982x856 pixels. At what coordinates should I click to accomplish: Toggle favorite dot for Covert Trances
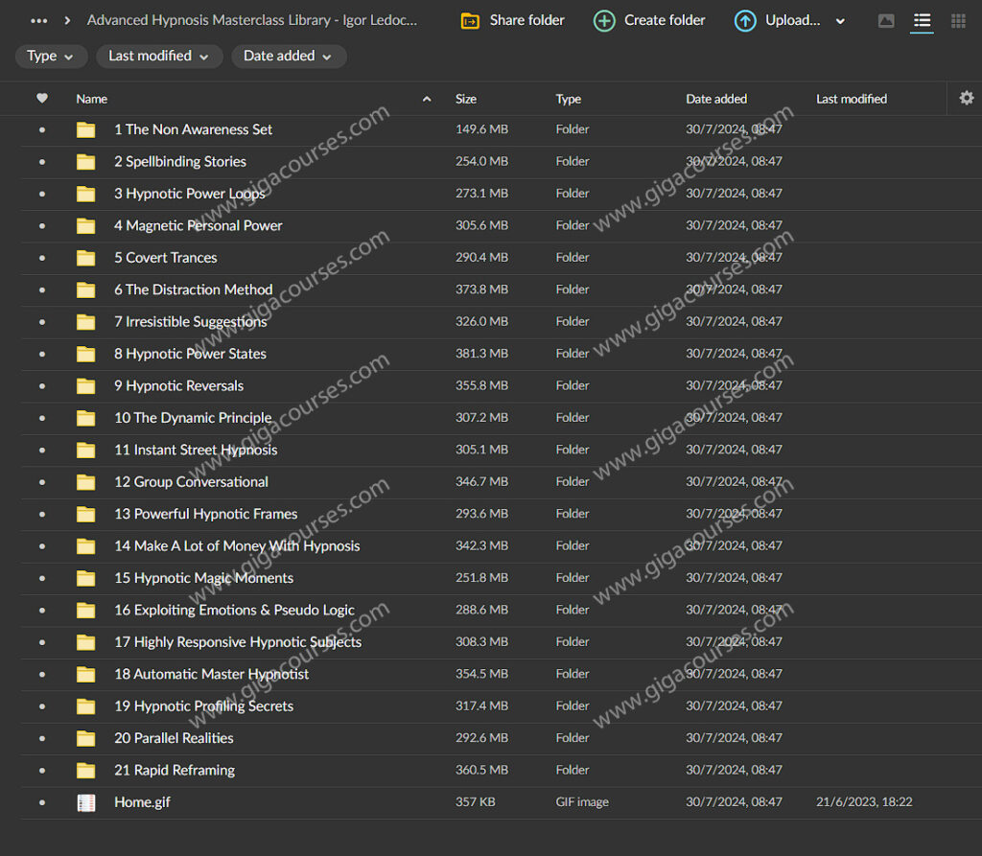click(41, 258)
